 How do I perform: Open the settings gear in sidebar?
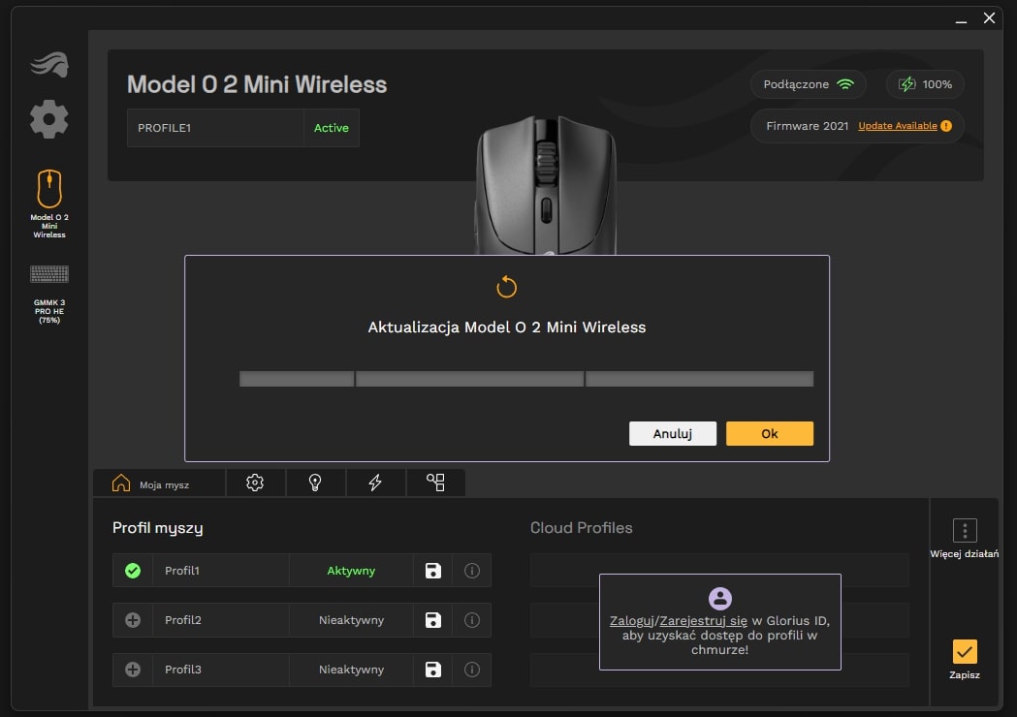click(x=49, y=119)
